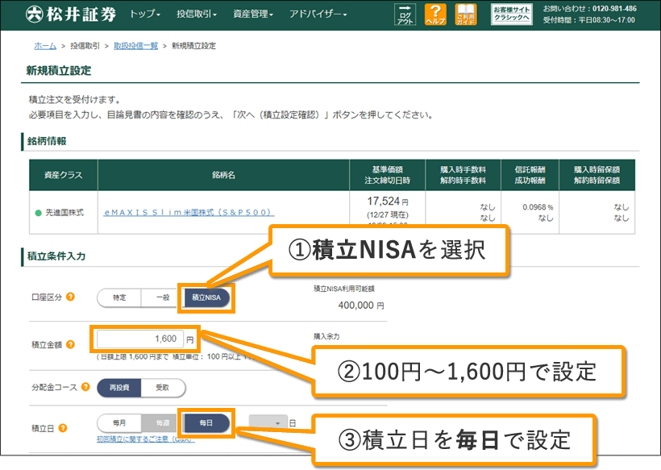Open 初回積立に関するご注意 link
This screenshot has width=661, height=470.
[146, 439]
